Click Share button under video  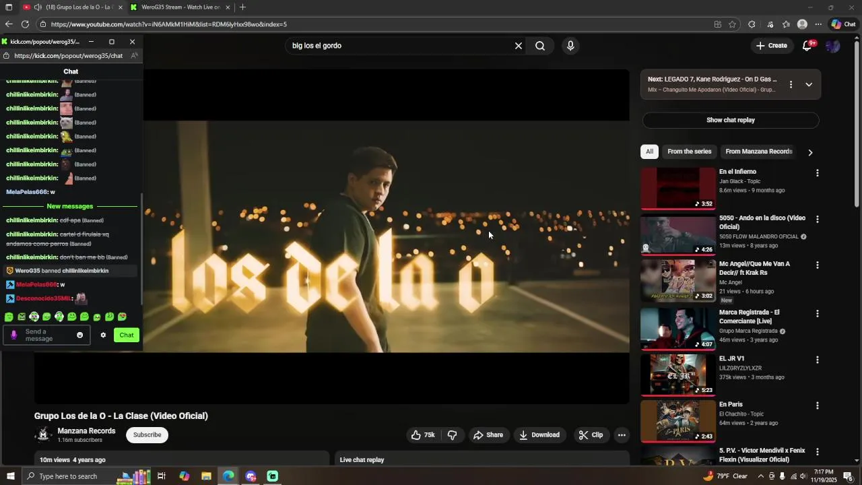pos(488,435)
